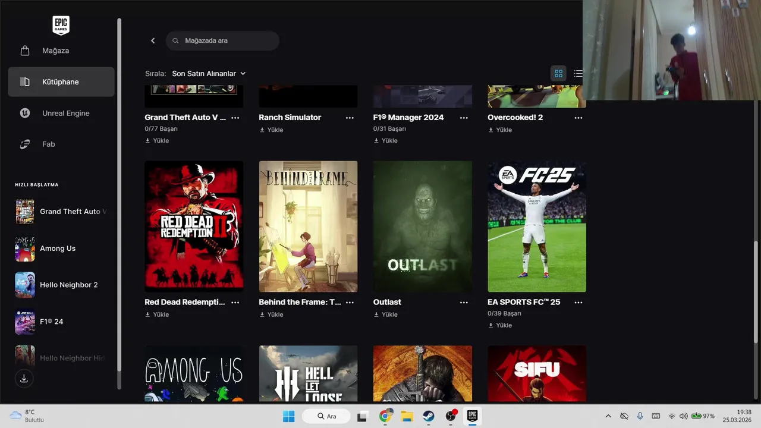Viewport: 761px width, 428px height.
Task: Click the EA SPORTS FC™ 25 title text
Action: tap(524, 302)
